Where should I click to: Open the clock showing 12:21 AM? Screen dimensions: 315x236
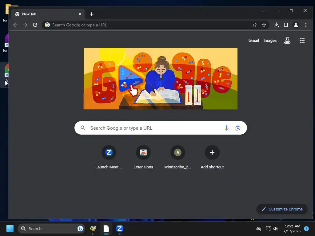coord(292,229)
